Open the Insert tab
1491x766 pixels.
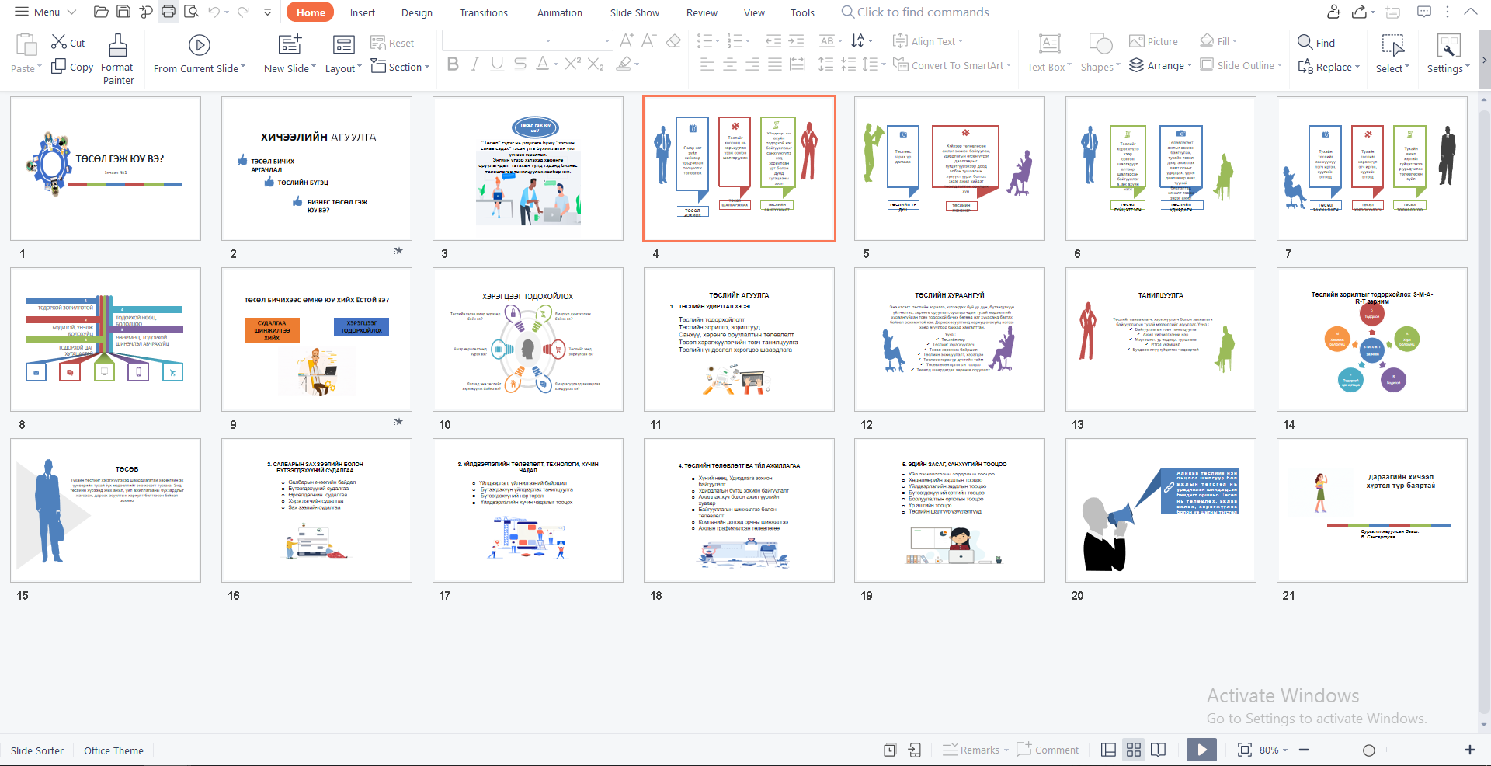coord(362,12)
